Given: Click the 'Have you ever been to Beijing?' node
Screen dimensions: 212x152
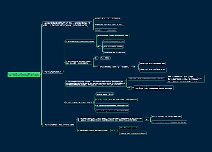Looking at the screenshot, I should point(114,47).
